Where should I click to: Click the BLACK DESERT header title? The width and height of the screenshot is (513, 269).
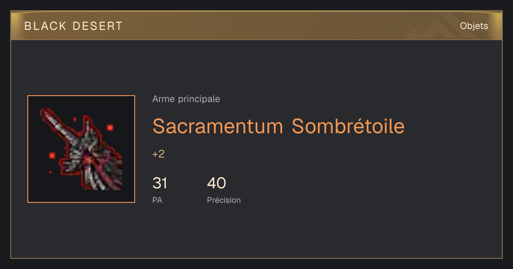pos(74,26)
